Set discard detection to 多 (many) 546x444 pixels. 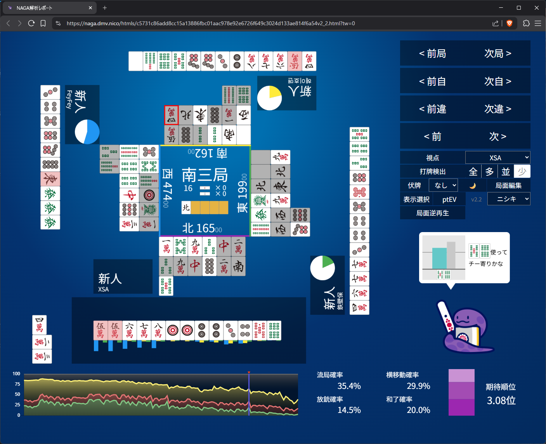click(x=489, y=172)
